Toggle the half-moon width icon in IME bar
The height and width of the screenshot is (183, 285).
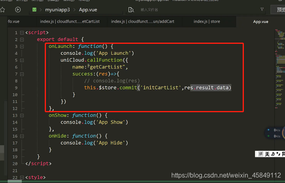click(273, 154)
